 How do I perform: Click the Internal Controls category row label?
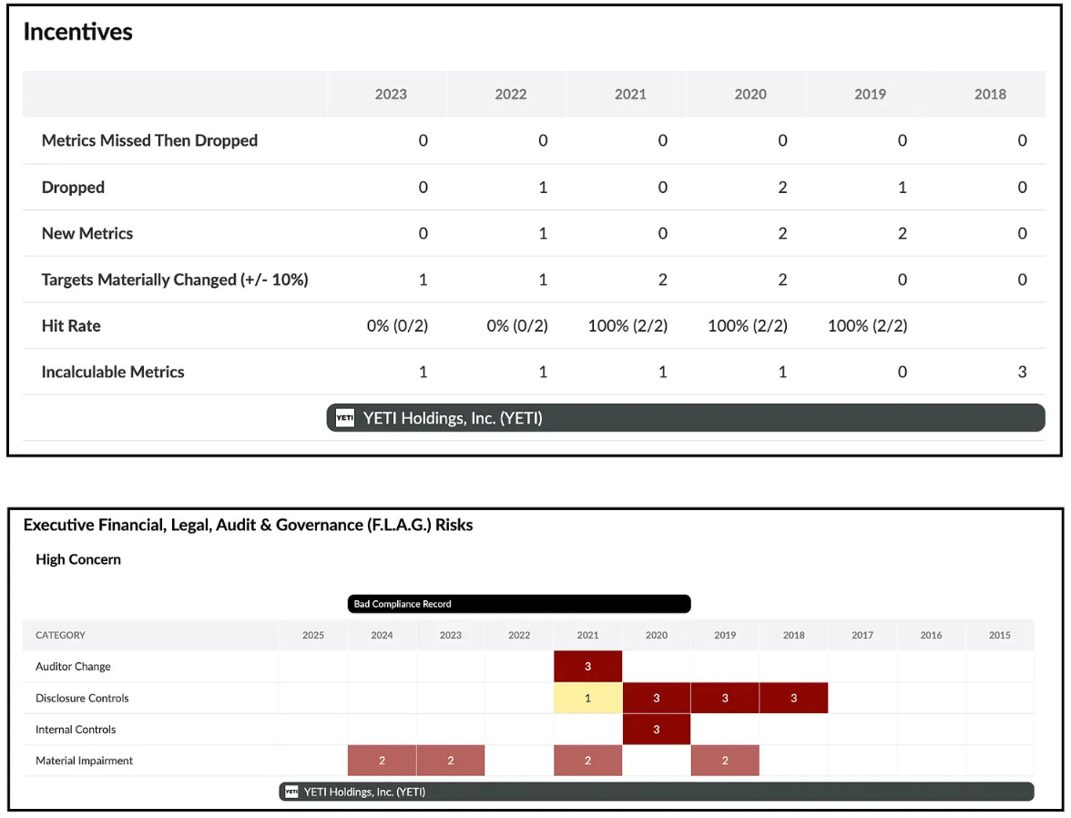76,729
